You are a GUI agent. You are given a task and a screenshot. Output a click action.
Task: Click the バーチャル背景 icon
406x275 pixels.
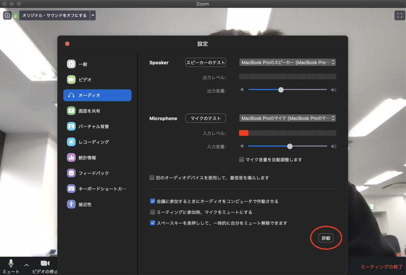tap(71, 127)
